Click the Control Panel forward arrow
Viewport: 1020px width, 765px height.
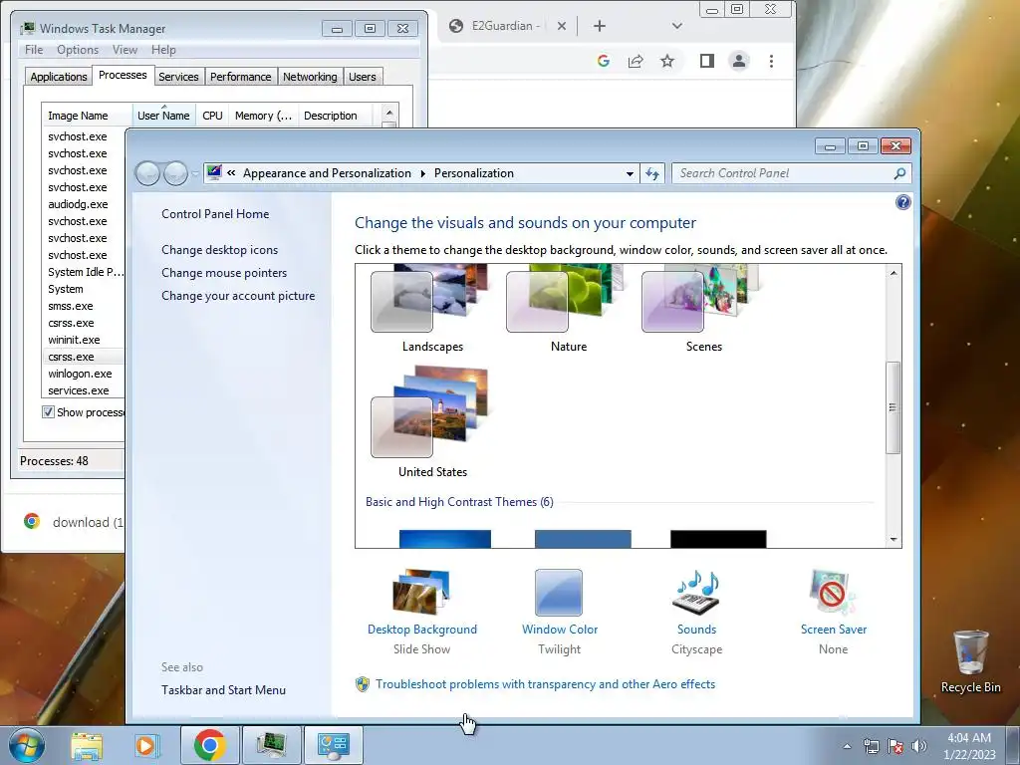click(x=175, y=173)
